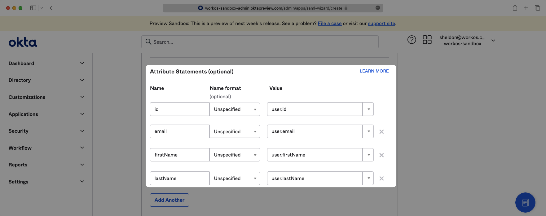Click the Safari share icon
Screen dimensions: 546x216
pos(515,8)
